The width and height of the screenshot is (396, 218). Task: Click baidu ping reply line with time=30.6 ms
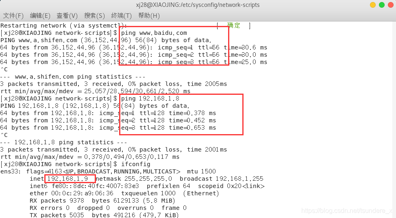coord(134,47)
